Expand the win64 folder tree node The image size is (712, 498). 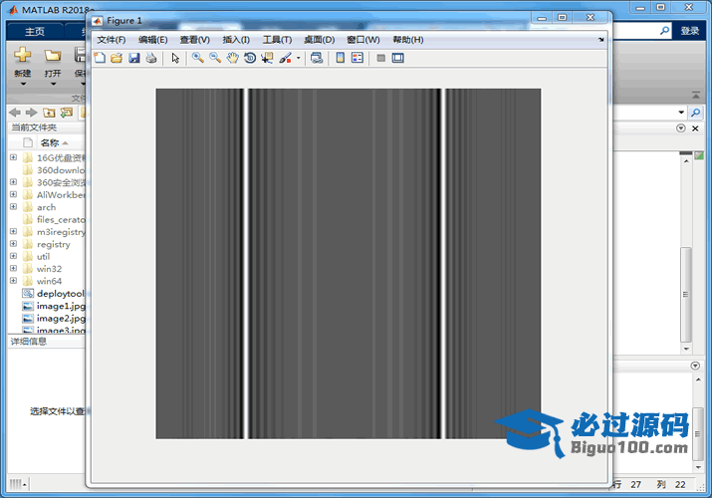click(13, 281)
